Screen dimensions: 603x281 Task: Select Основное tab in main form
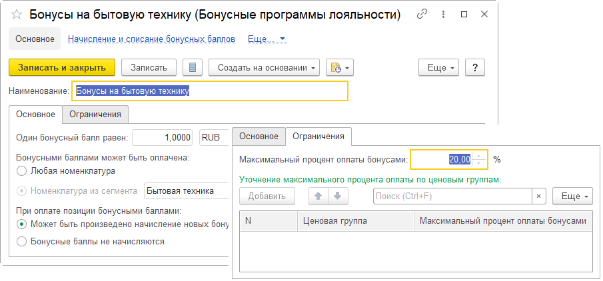tap(35, 114)
